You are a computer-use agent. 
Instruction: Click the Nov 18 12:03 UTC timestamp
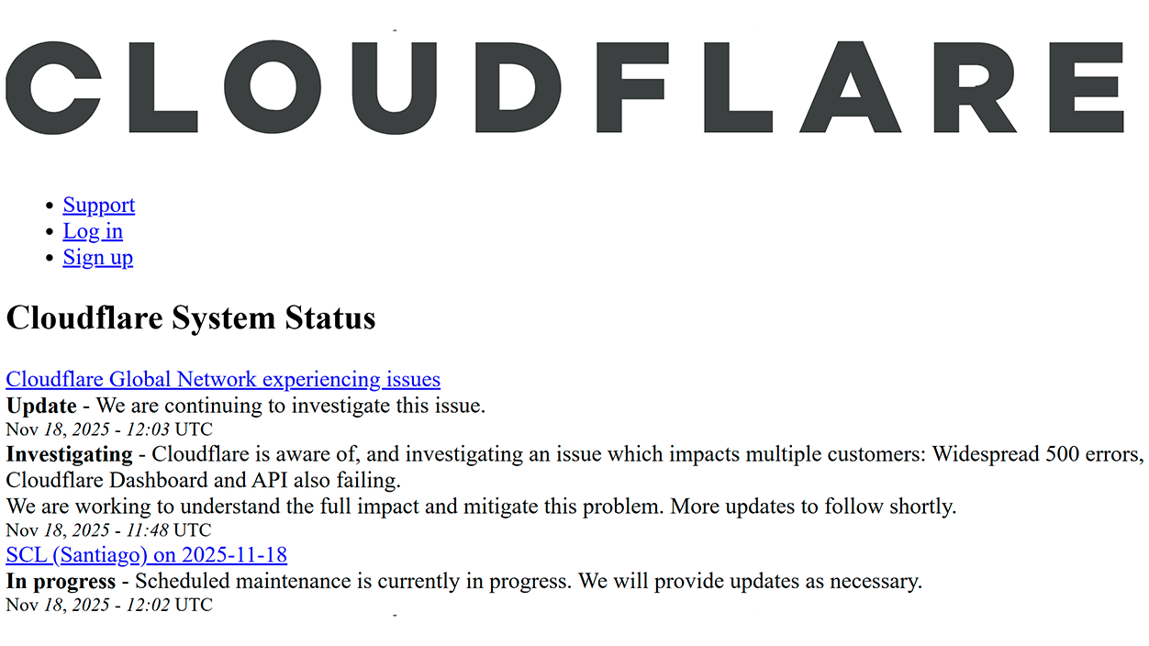tap(108, 429)
